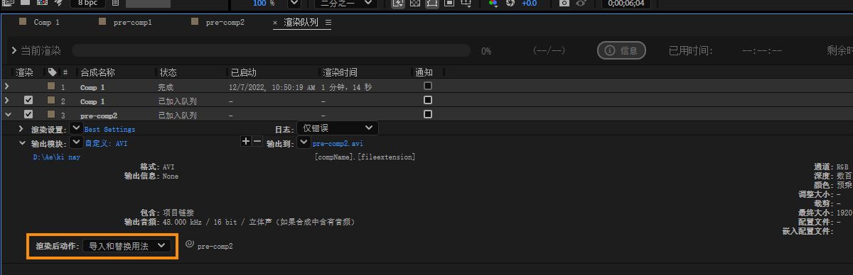The width and height of the screenshot is (853, 275).
Task: Open Best Settings render settings link
Action: coord(109,130)
